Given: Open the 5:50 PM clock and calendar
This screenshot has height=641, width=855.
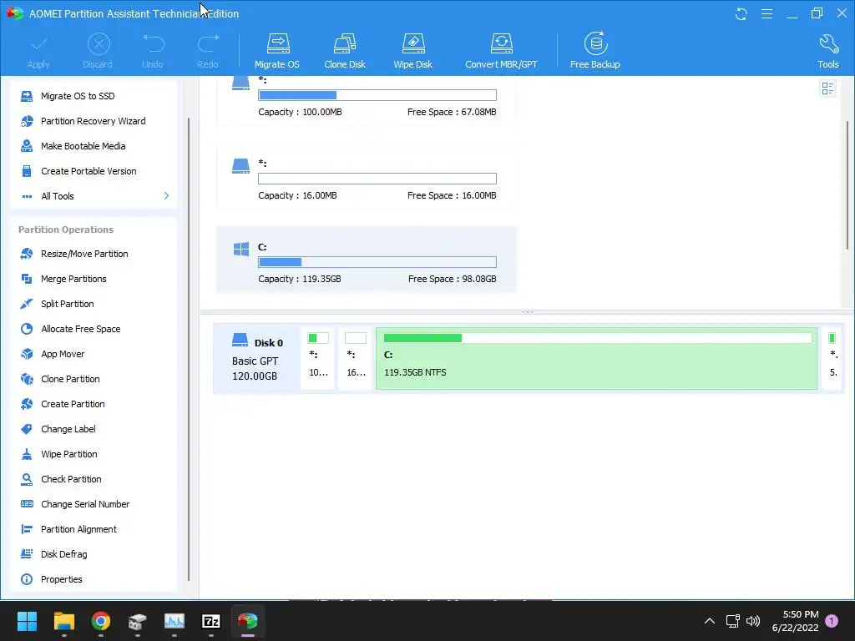Looking at the screenshot, I should 795,621.
